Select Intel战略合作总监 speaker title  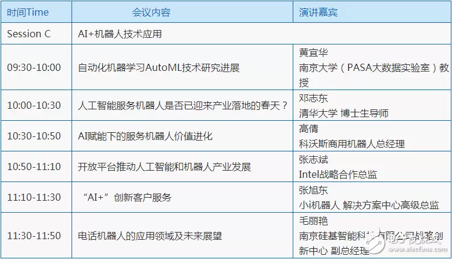[338, 174]
